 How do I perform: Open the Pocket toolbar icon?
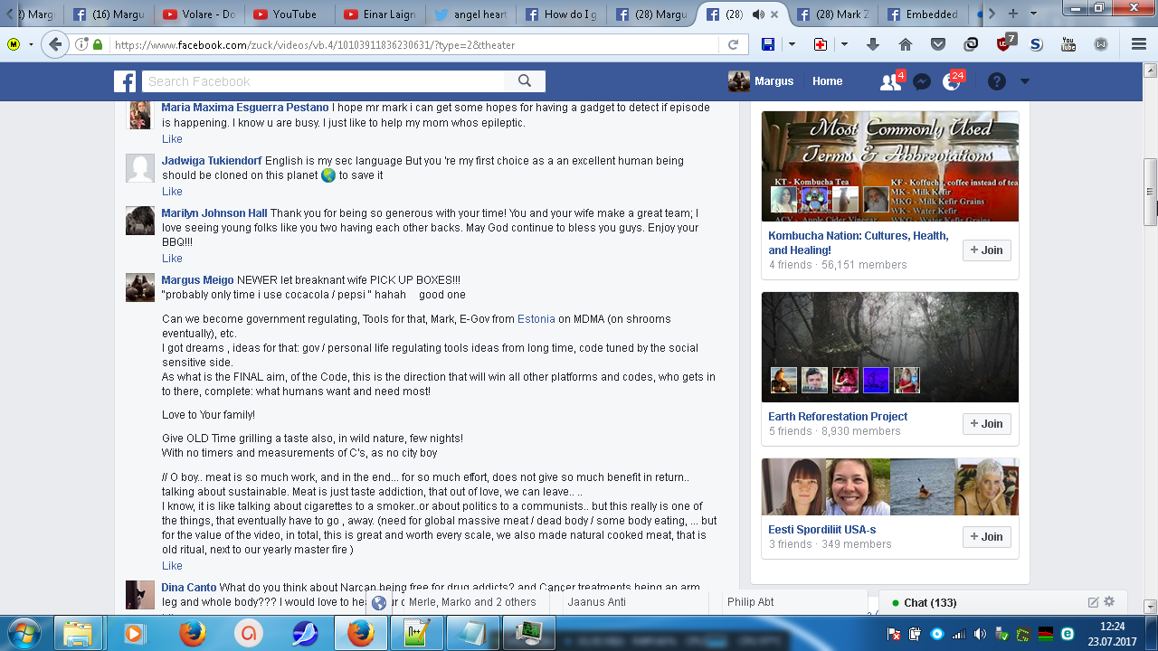938,44
